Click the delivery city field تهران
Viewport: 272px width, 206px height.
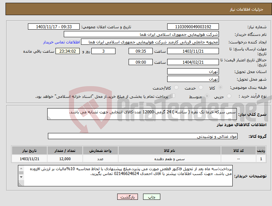(x=193, y=79)
